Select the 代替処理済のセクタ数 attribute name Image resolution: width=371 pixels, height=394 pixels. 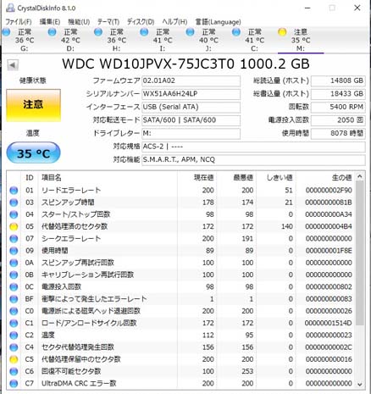point(75,226)
